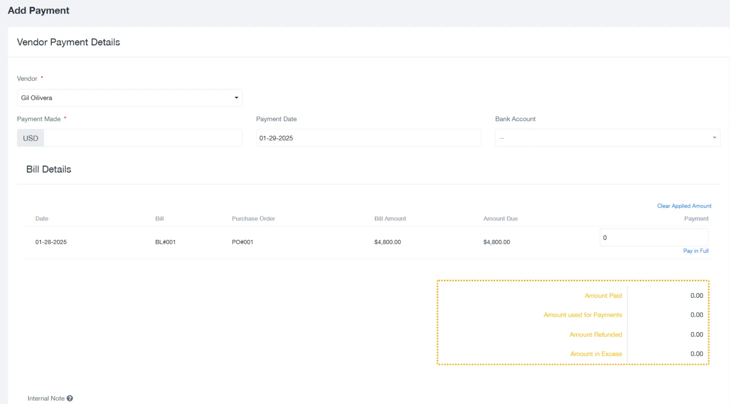The image size is (730, 404).
Task: Click the Date column header
Action: [x=42, y=219]
